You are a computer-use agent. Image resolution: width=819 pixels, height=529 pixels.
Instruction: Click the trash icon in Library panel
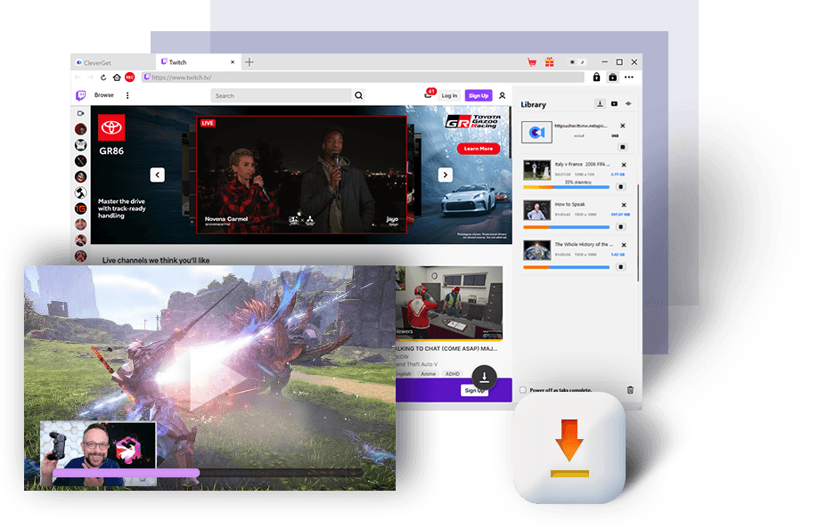(630, 389)
